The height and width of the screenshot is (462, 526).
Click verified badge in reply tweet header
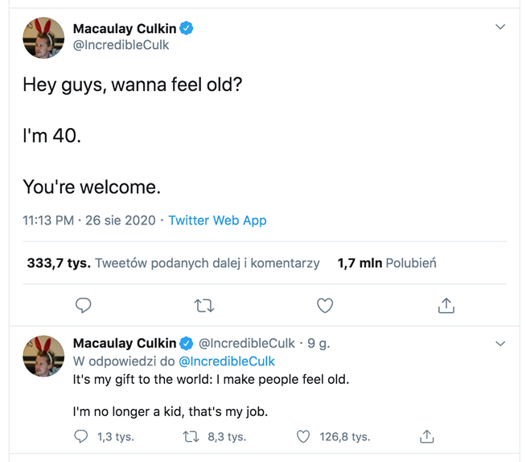[x=187, y=344]
